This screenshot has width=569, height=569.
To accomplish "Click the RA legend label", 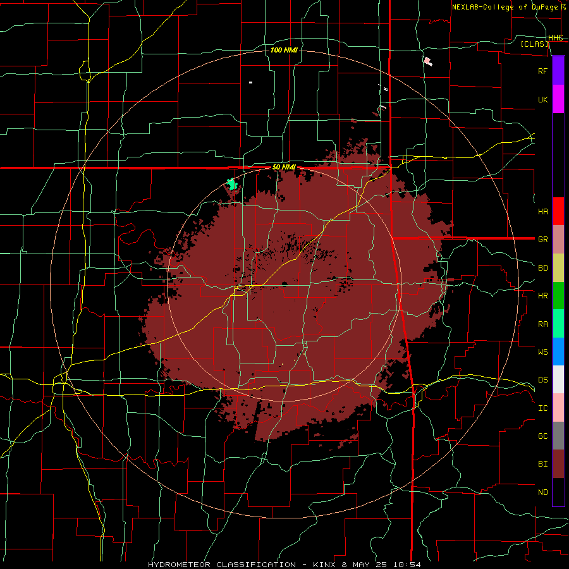I will click(x=542, y=324).
